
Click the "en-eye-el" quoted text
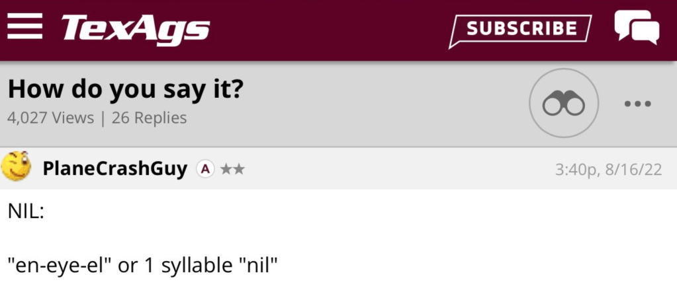tap(60, 266)
